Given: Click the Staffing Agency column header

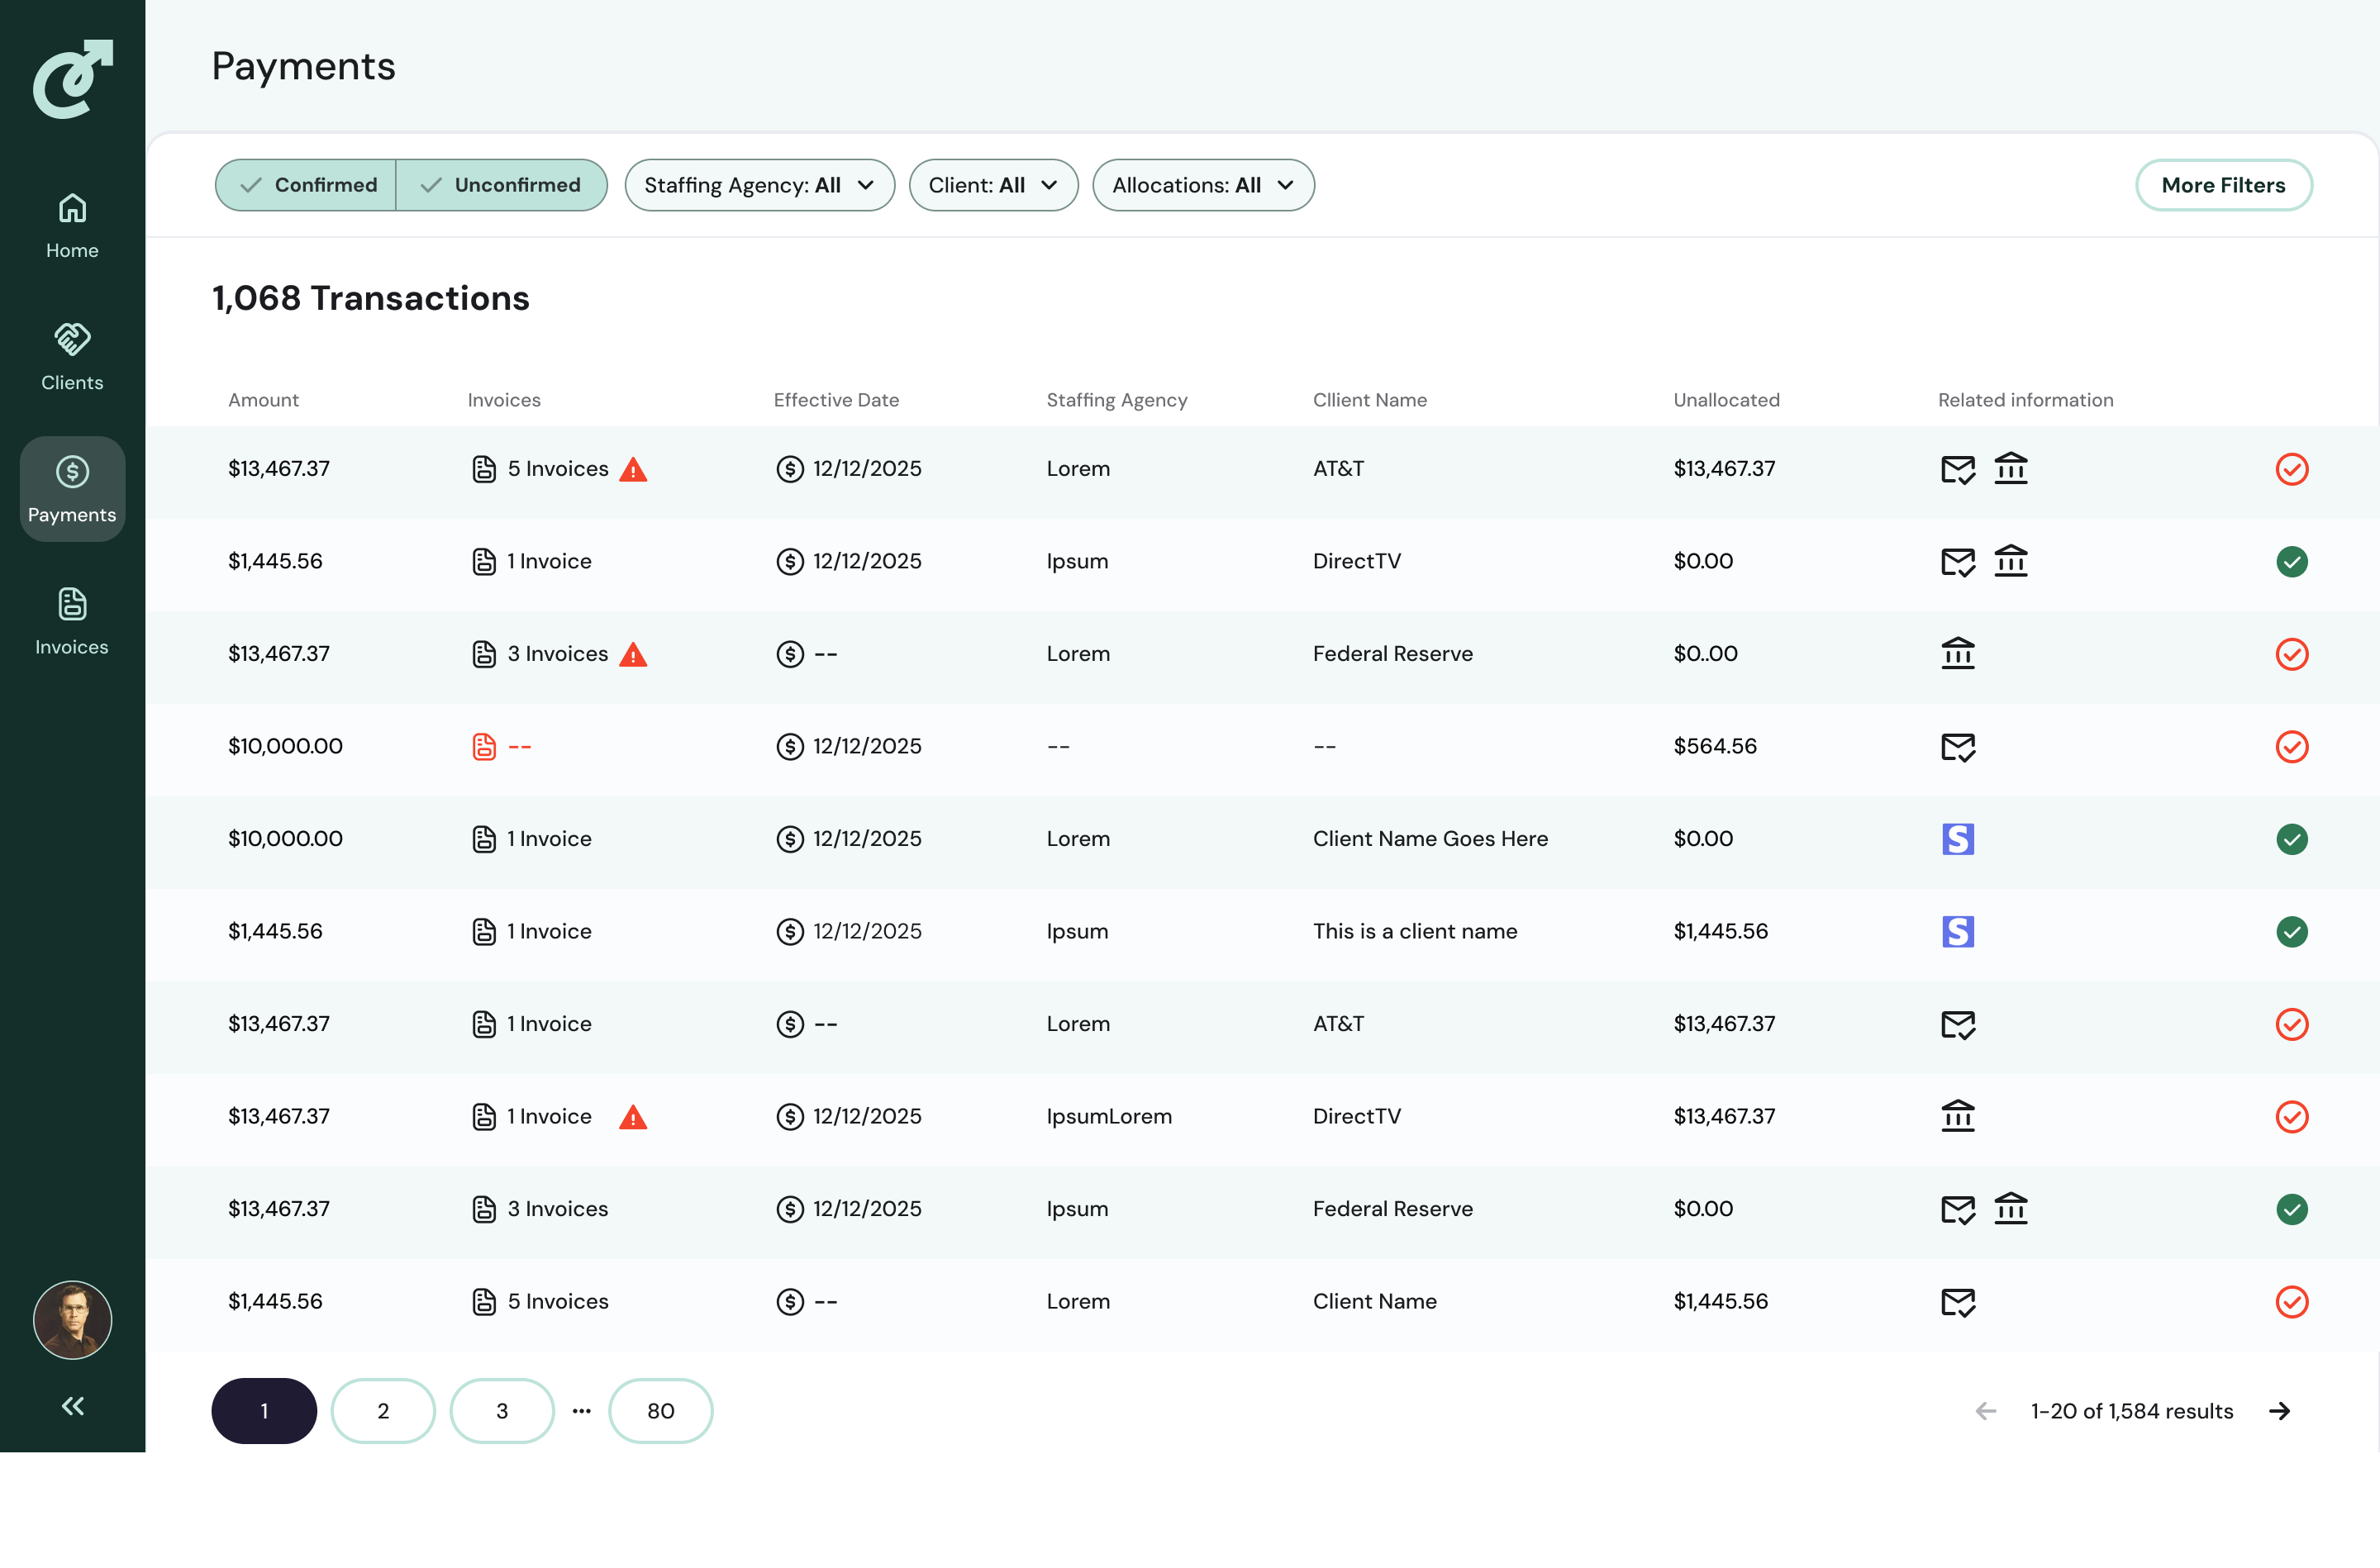Looking at the screenshot, I should coord(1117,400).
